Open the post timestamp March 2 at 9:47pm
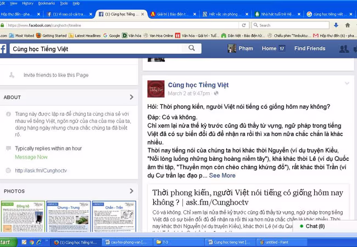This screenshot has width=357, height=247. click(189, 93)
